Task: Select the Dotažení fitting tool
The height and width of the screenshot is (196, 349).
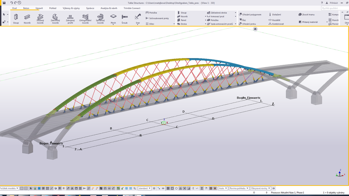Action: [x=275, y=14]
